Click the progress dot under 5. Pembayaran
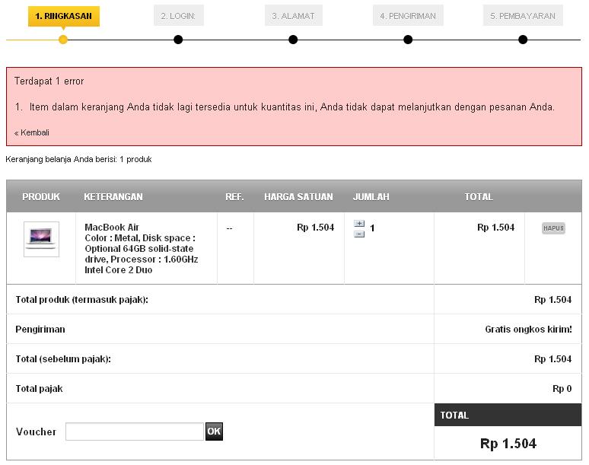This screenshot has width=589, height=465. point(523,40)
